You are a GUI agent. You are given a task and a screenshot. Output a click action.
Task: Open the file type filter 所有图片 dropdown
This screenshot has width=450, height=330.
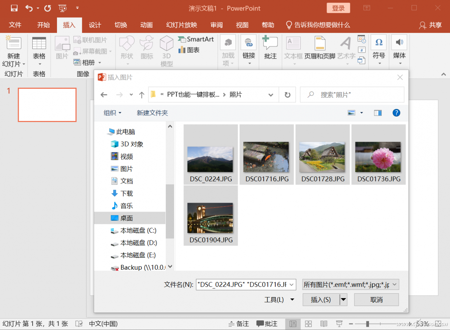tap(351, 284)
